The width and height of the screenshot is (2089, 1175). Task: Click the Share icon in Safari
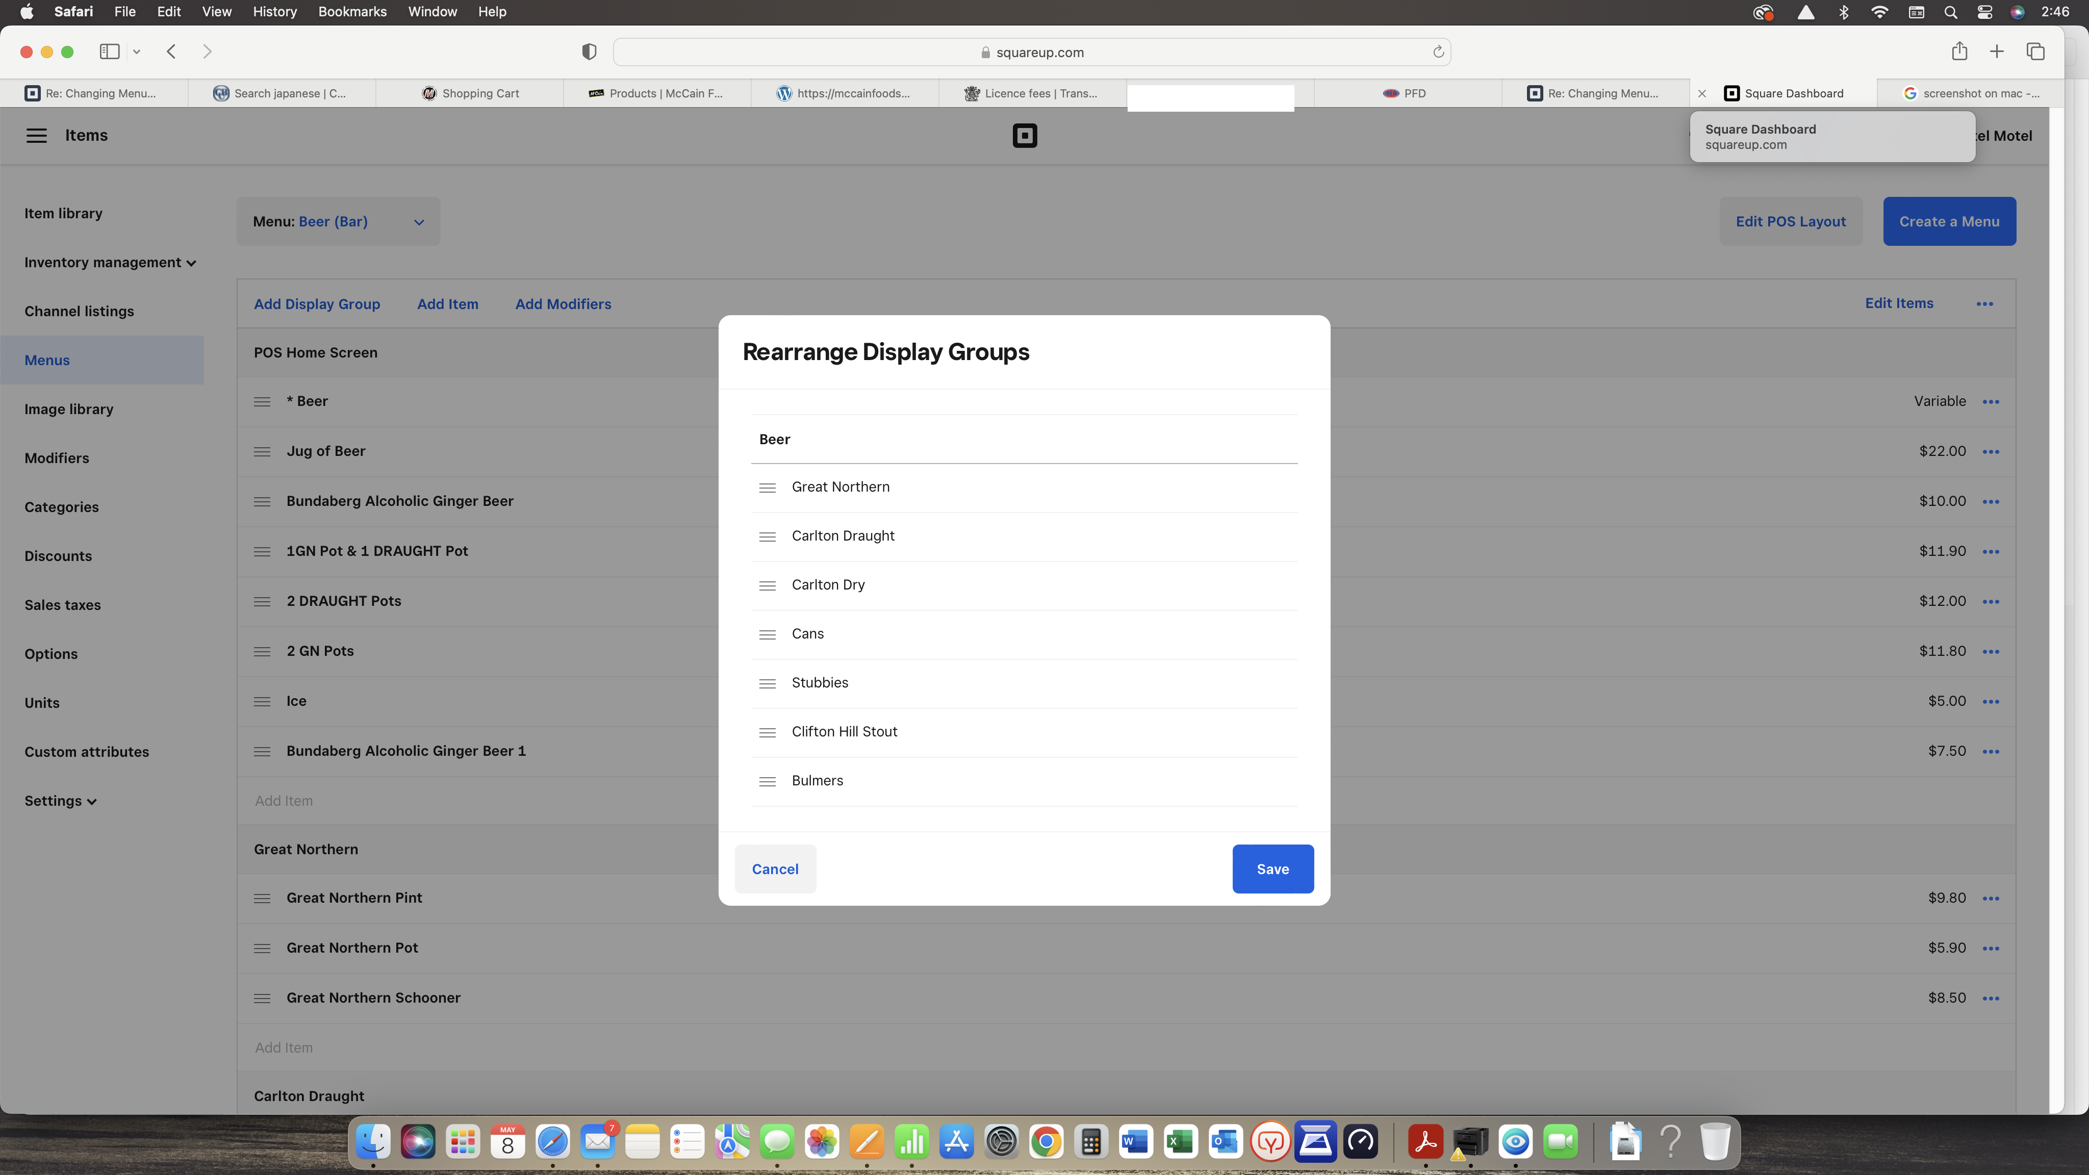pyautogui.click(x=1960, y=51)
